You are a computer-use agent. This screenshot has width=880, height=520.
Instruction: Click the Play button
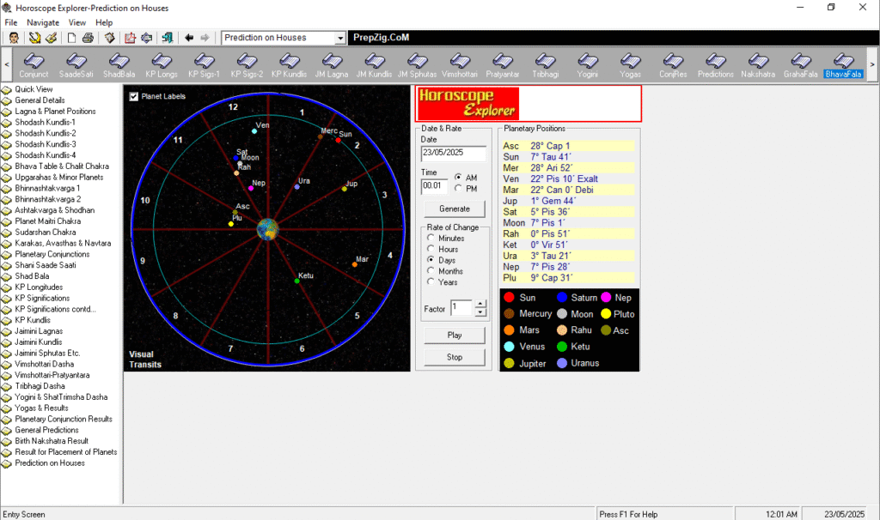[x=455, y=335]
